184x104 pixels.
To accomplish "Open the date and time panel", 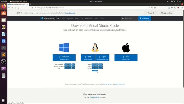I will (x=96, y=1).
